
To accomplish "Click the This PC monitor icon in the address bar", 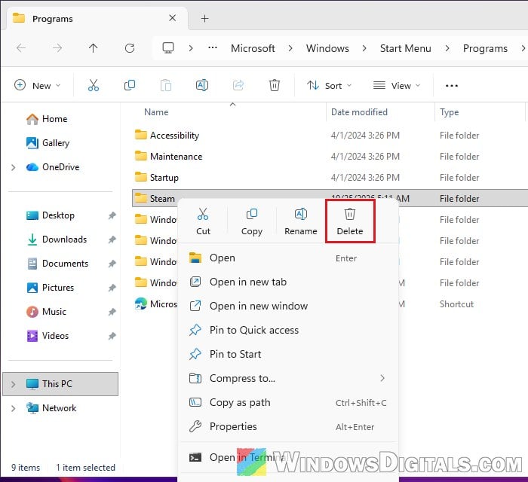I will click(168, 48).
